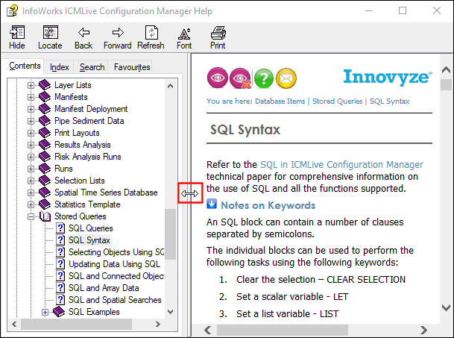
Task: Expand the Pipe Sediment Data node
Action: click(31, 121)
